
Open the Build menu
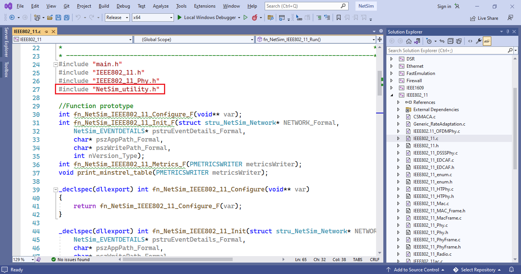(104, 6)
